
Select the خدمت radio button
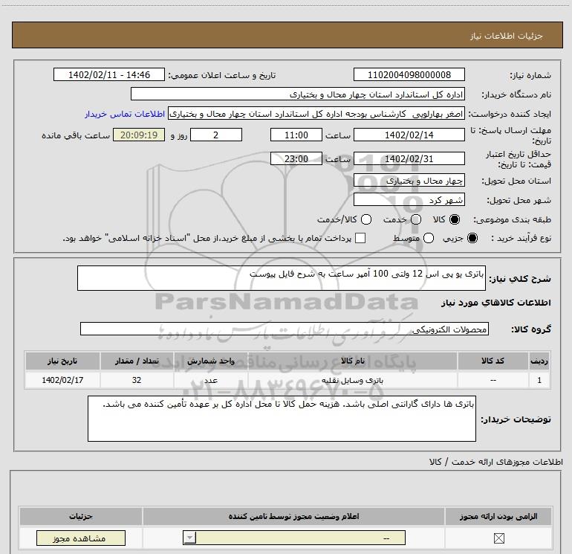[416, 219]
